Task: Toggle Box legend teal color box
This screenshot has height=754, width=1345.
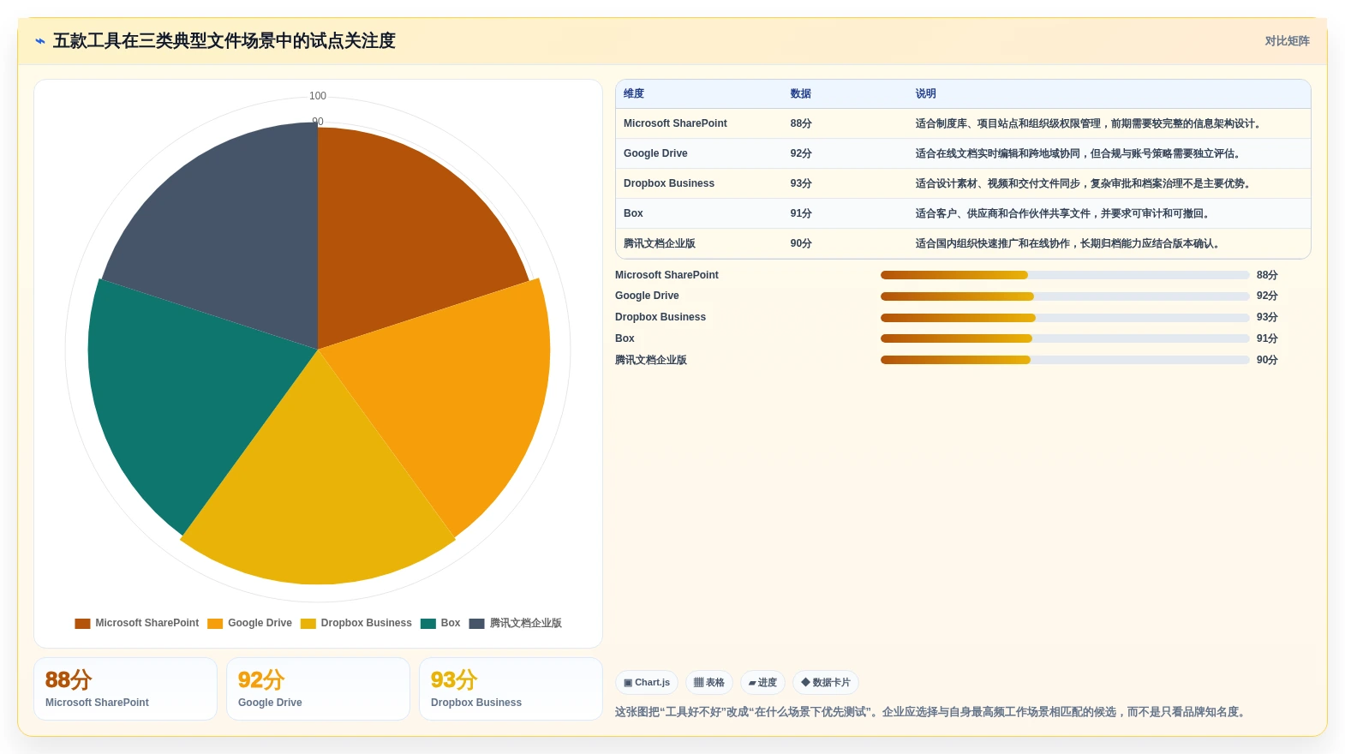Action: pos(428,624)
